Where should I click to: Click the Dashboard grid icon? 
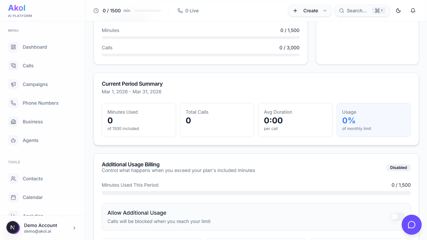(x=13, y=47)
